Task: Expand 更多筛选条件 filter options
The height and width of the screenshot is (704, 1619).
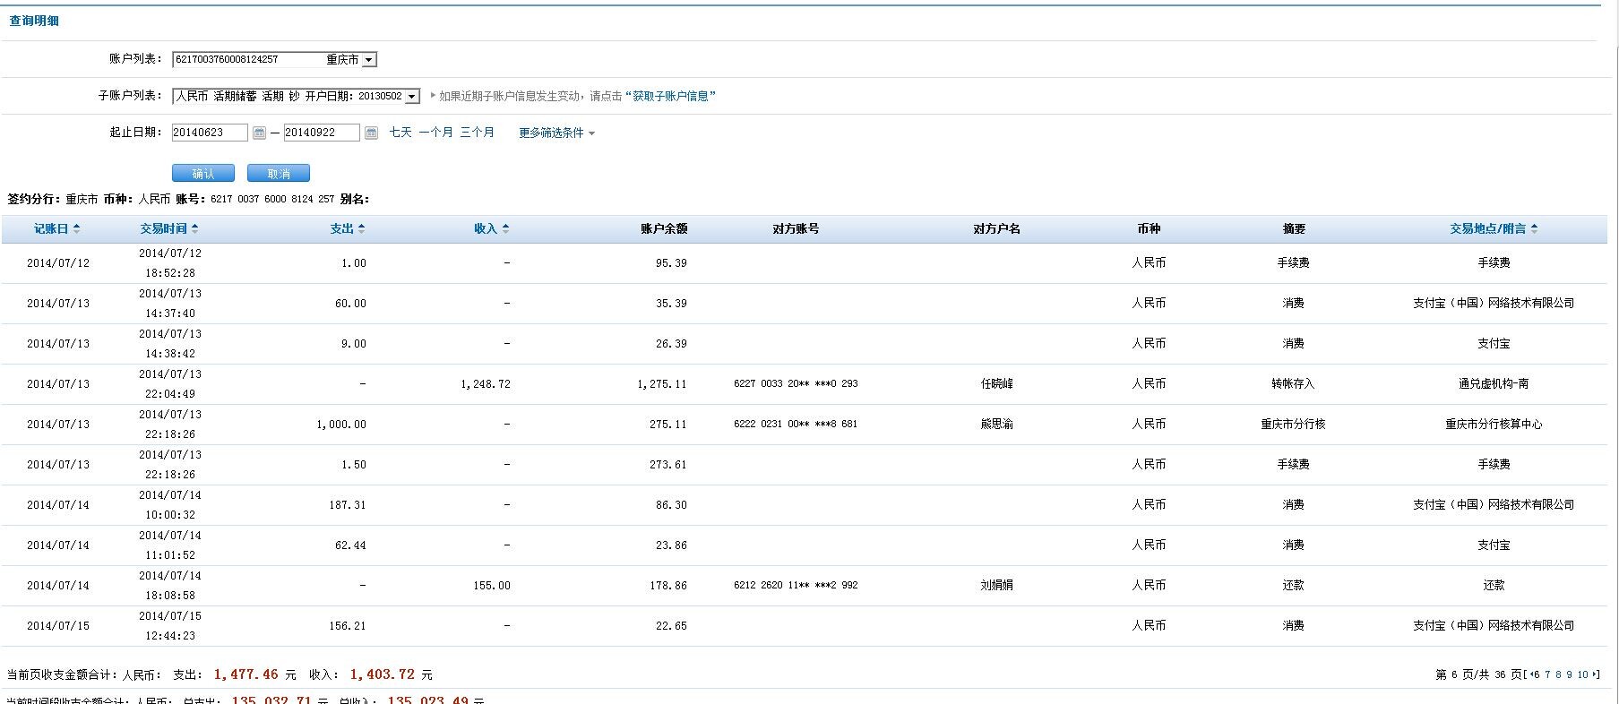Action: [556, 133]
